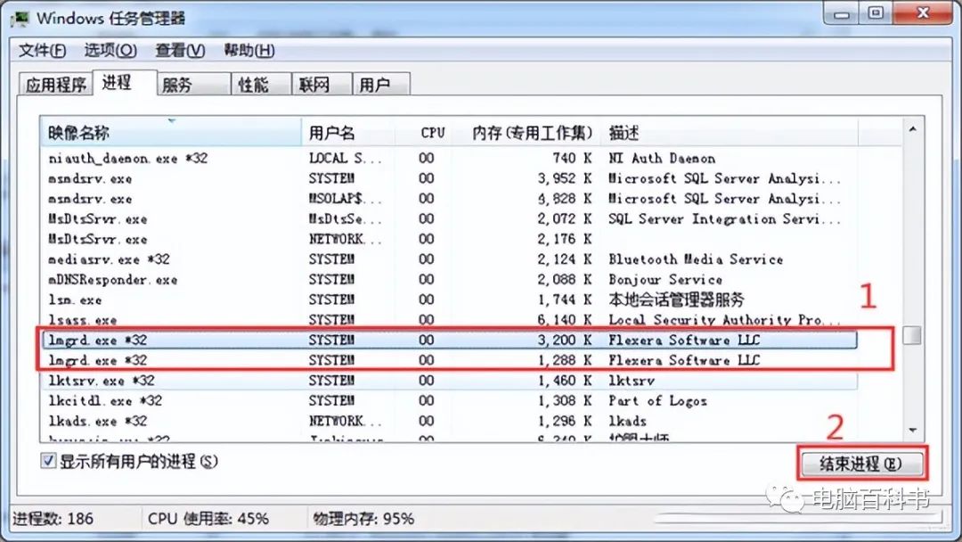Open the 查看 (View) menu

[178, 51]
